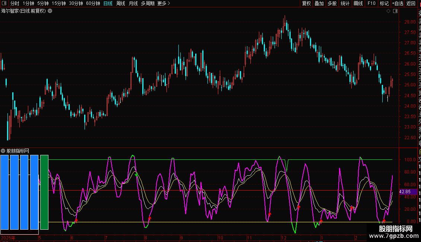Click the small icon left of 分时
The image size is (421, 242).
click(5, 3)
